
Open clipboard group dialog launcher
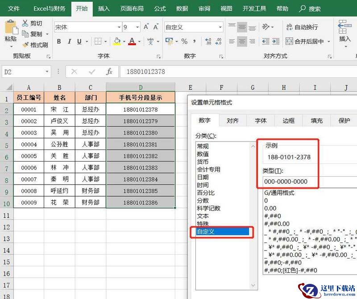[49, 57]
